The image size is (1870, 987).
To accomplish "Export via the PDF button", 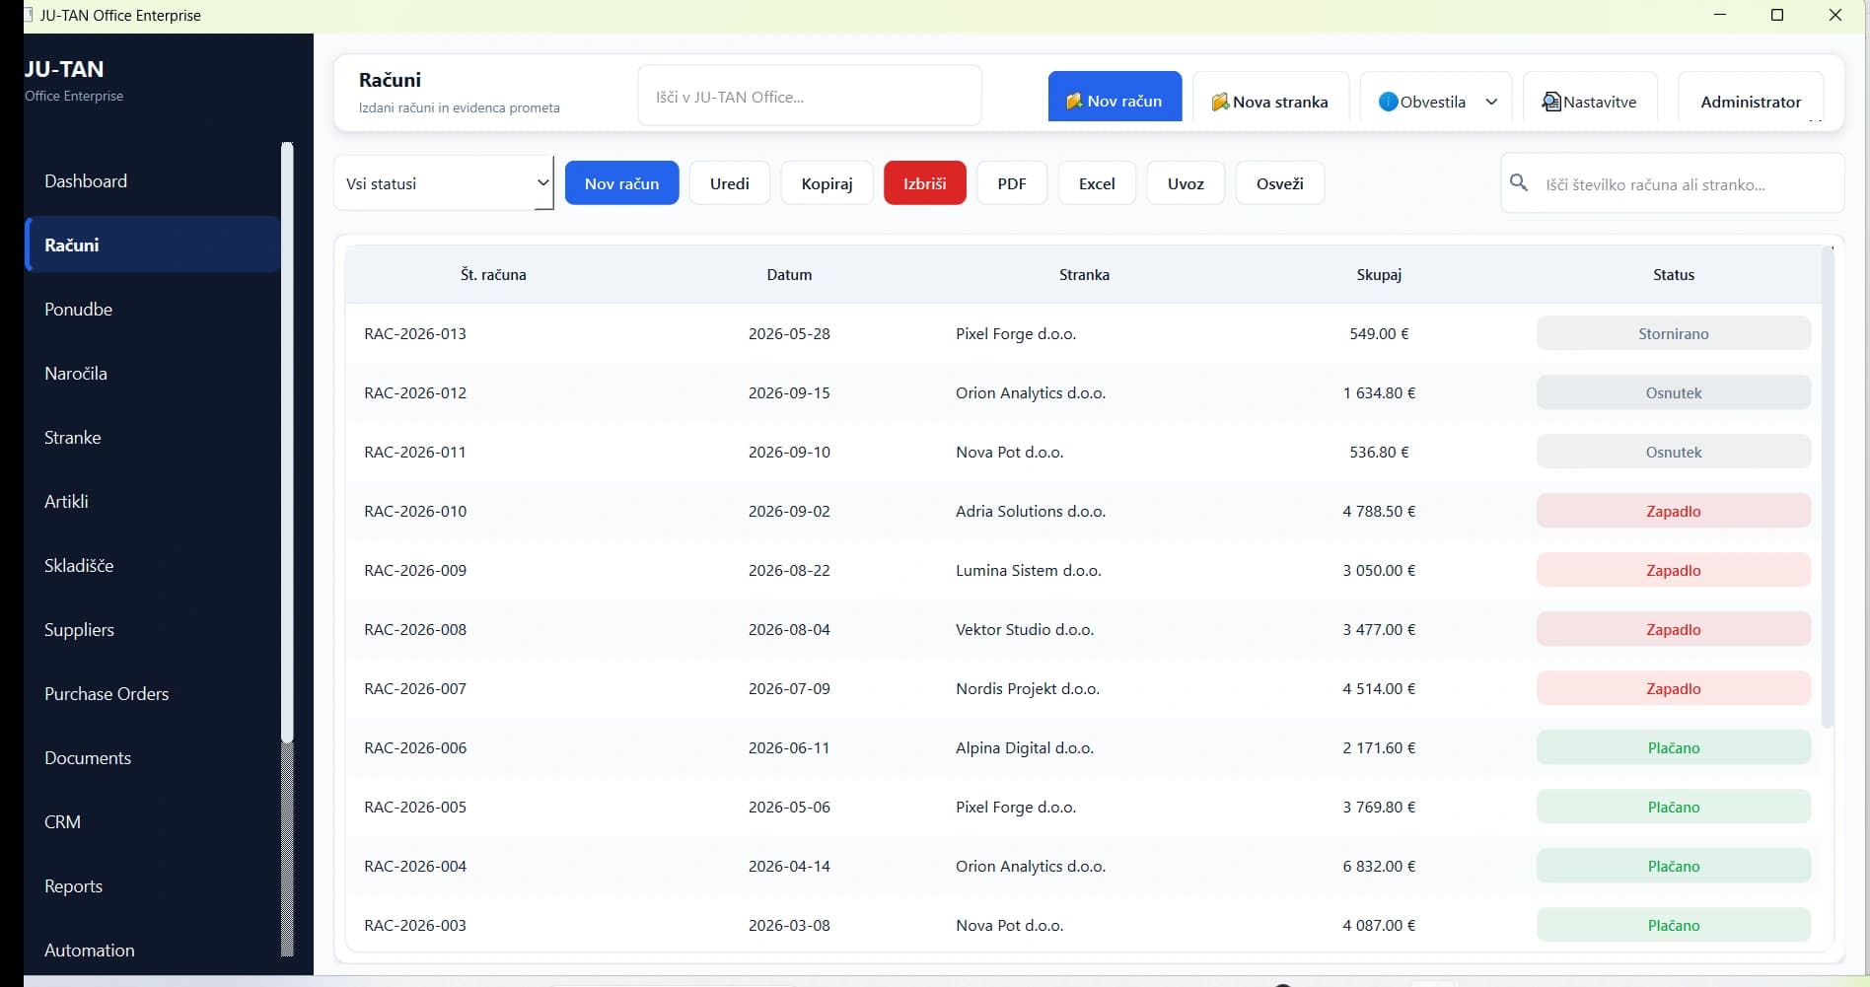I will pos(1012,183).
